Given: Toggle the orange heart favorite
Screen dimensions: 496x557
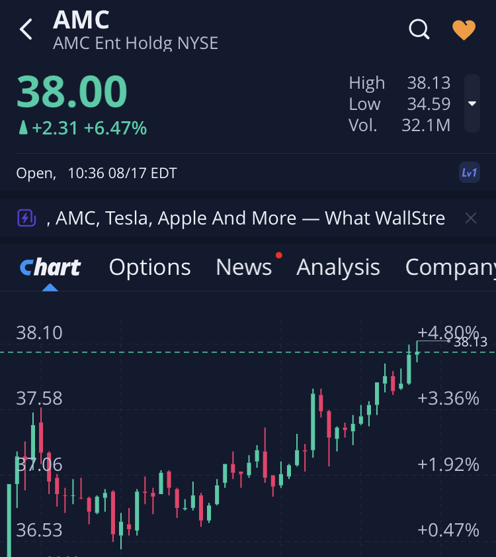Looking at the screenshot, I should [x=464, y=30].
